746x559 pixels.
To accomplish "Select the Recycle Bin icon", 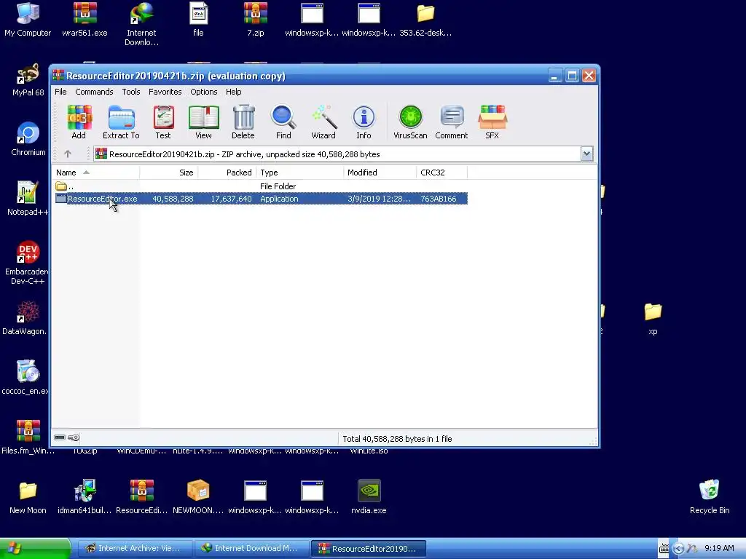I will (x=710, y=497).
